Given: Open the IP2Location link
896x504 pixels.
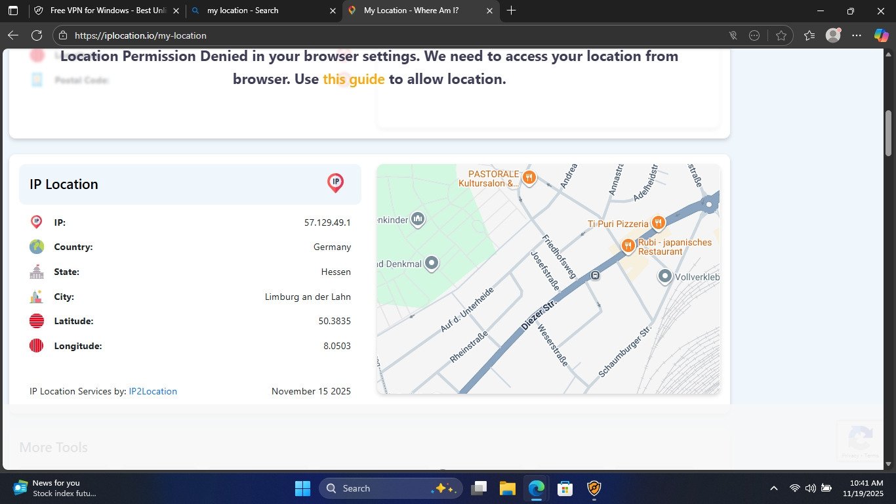Looking at the screenshot, I should (x=153, y=391).
